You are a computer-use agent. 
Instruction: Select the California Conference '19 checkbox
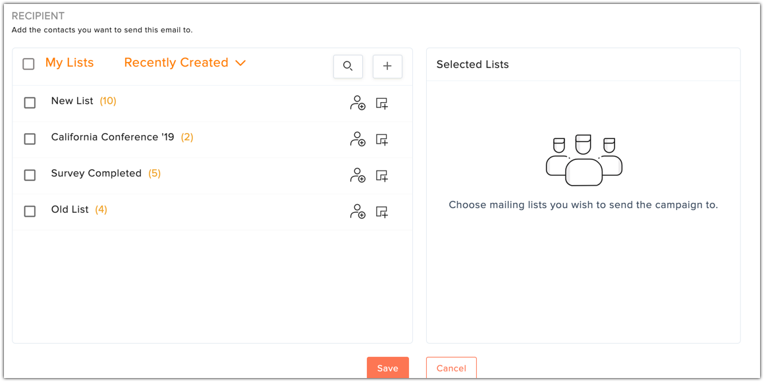[30, 139]
